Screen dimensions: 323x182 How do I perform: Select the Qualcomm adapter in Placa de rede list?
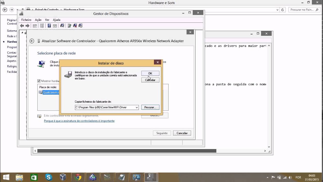tap(51, 92)
